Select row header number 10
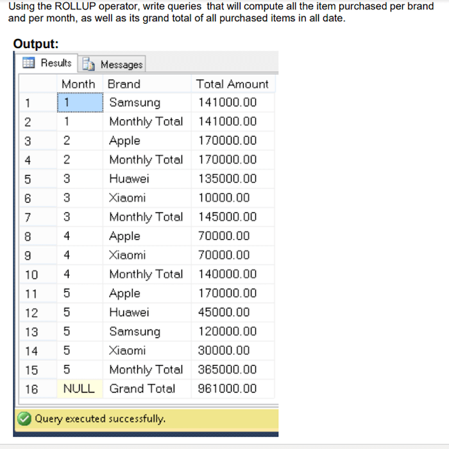Viewport: 449px width, 449px height. [38, 275]
